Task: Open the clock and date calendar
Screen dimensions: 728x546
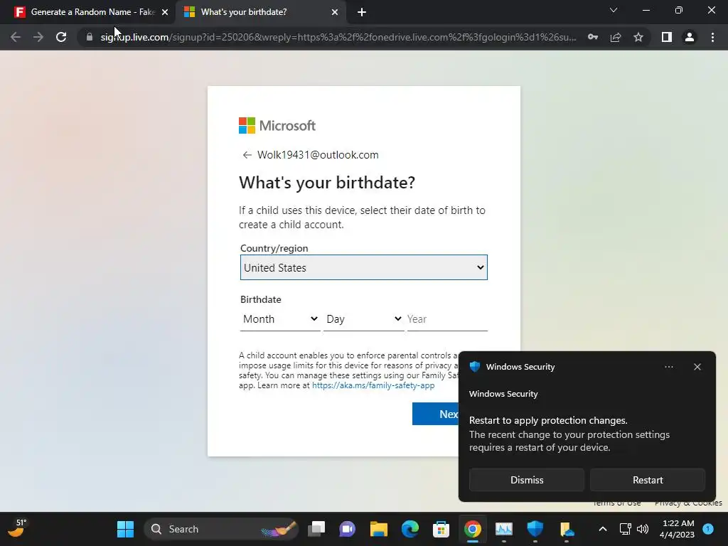Action: 677,529
